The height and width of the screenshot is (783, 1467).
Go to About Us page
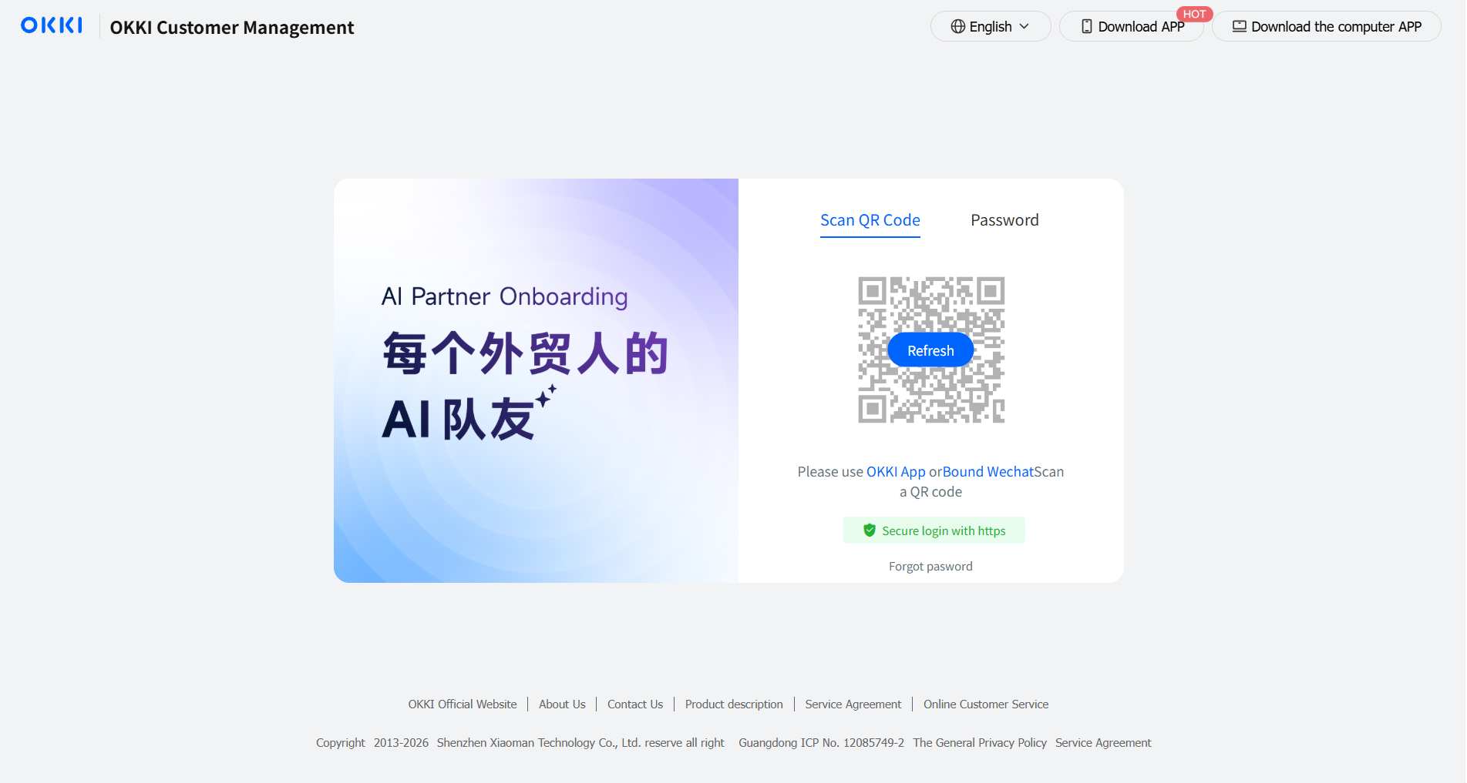562,704
